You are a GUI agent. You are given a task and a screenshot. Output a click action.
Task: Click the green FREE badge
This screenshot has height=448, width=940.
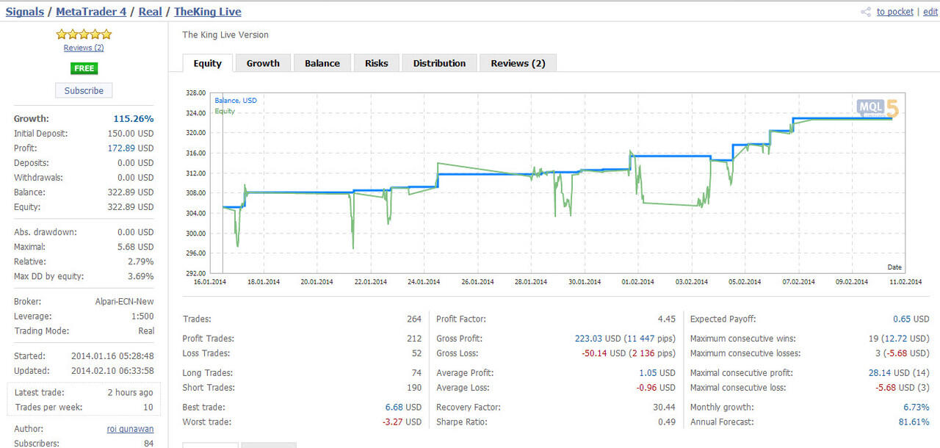click(x=84, y=68)
